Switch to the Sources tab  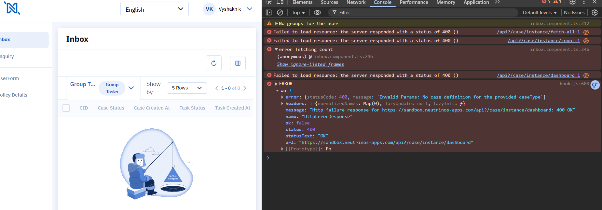tap(329, 3)
